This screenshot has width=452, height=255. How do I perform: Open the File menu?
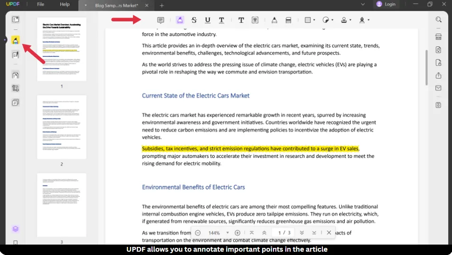(x=41, y=4)
